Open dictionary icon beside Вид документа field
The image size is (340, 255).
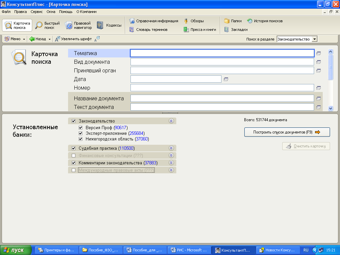318,62
